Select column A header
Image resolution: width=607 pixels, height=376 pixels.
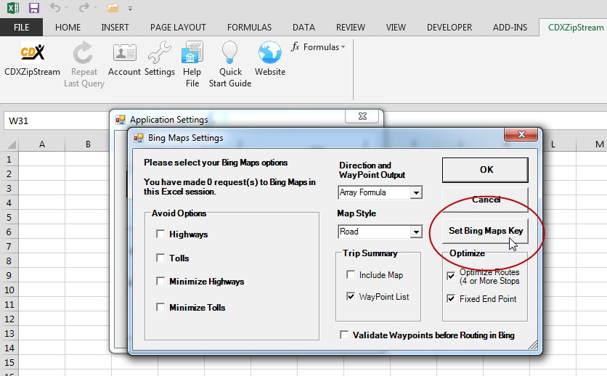(42, 144)
